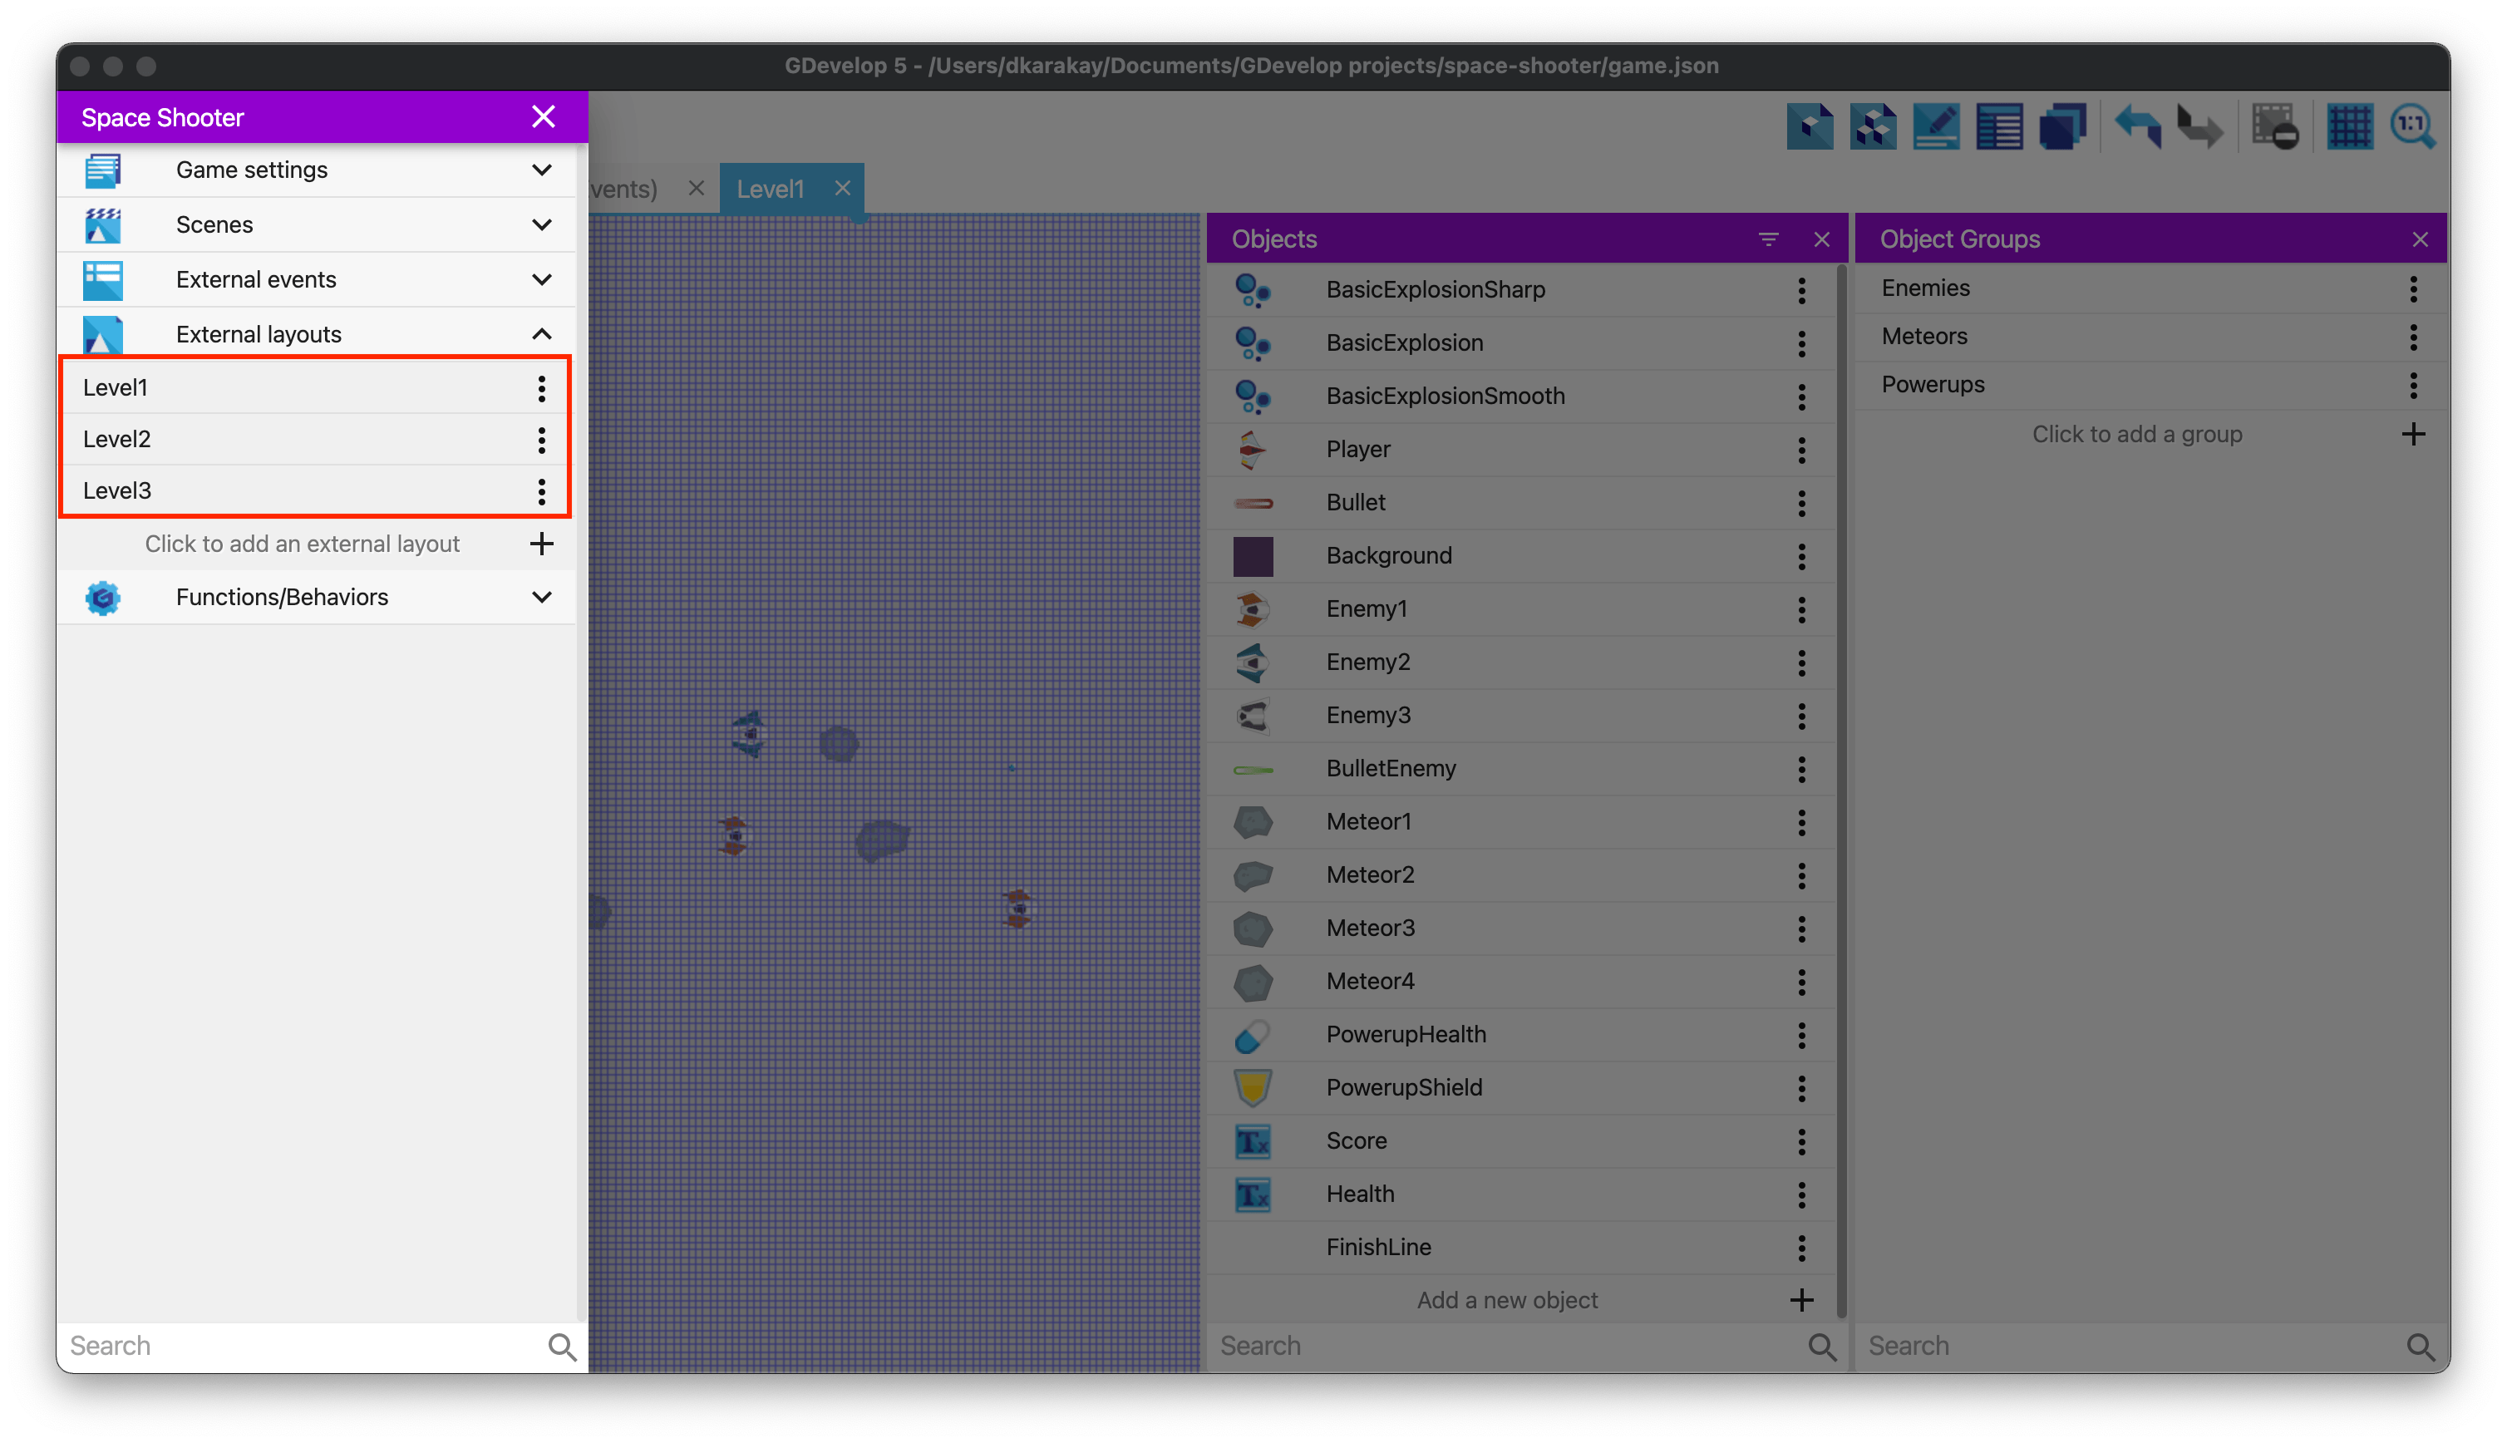The width and height of the screenshot is (2507, 1443).
Task: Select the Level3 external layout
Action: 117,490
